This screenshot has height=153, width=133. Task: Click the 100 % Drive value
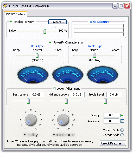63,31
